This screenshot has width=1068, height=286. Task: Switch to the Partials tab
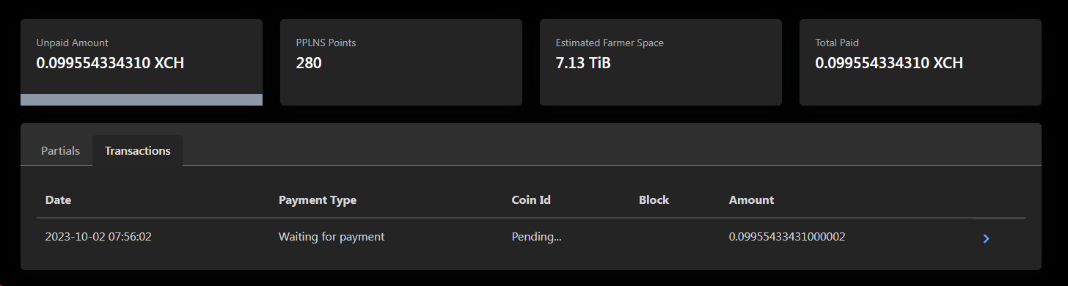[60, 150]
